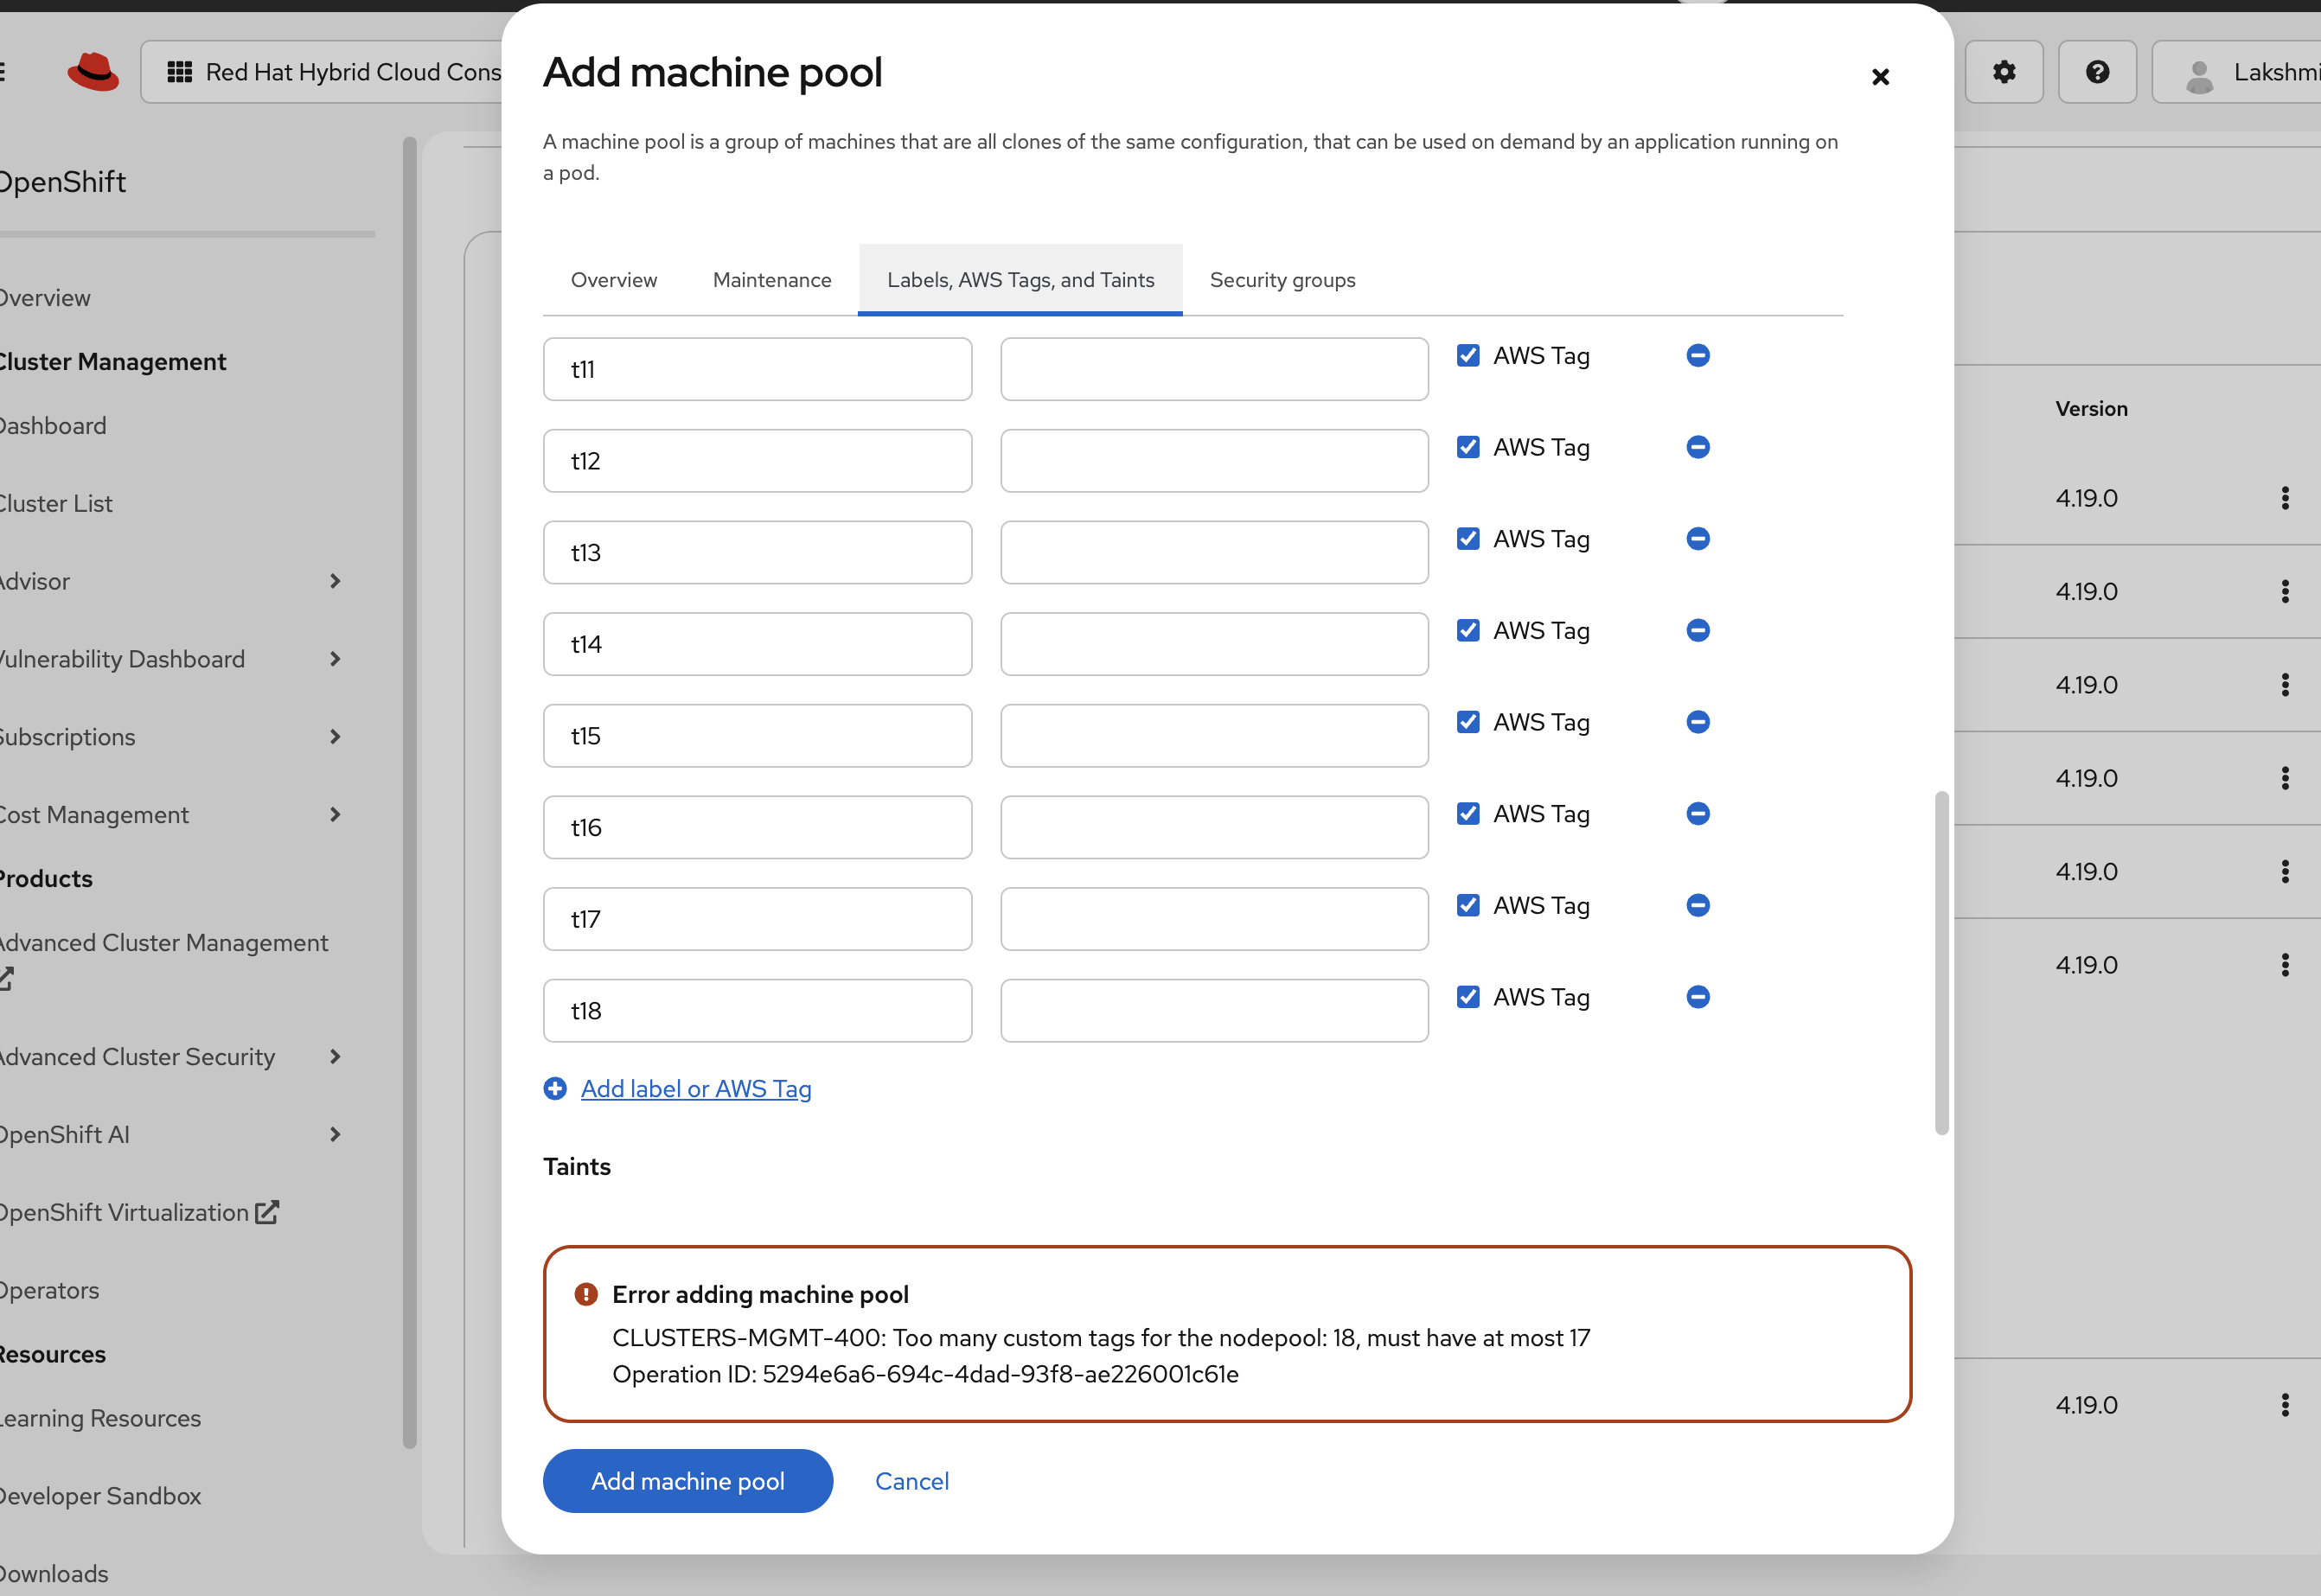Open the Maintenance tab

click(771, 280)
